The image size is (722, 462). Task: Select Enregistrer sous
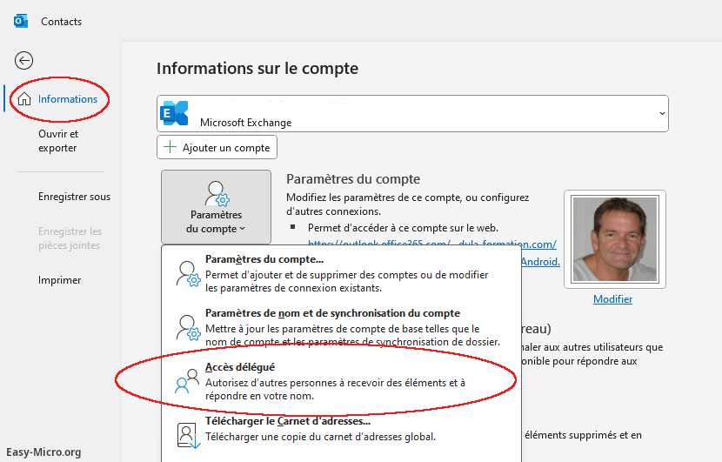74,197
